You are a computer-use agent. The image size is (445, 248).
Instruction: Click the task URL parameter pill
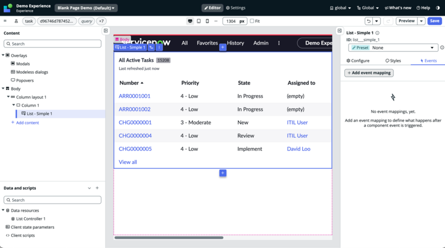tap(29, 21)
